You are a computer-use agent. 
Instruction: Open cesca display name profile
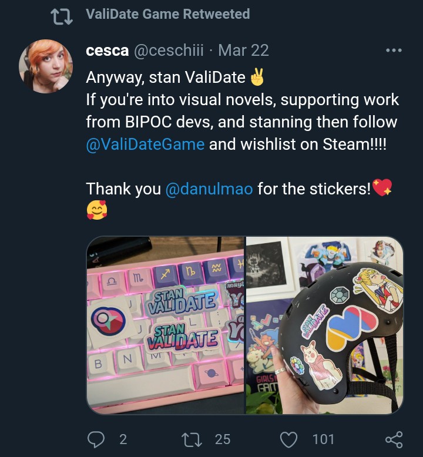tap(108, 51)
